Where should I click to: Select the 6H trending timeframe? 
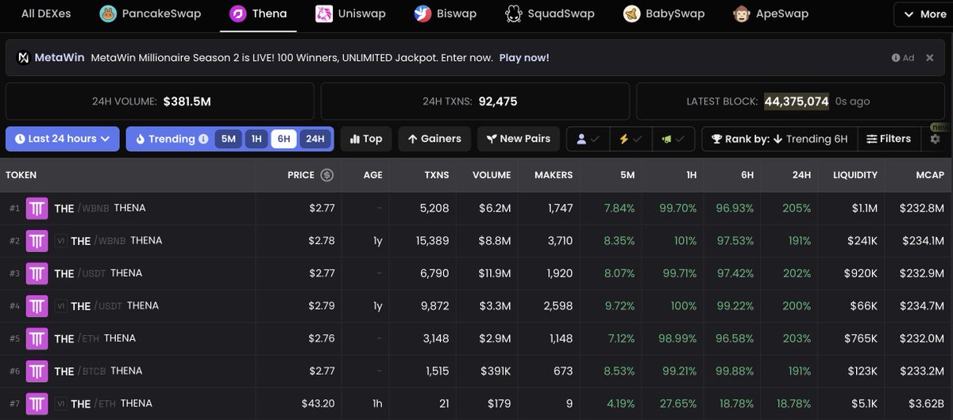[284, 139]
